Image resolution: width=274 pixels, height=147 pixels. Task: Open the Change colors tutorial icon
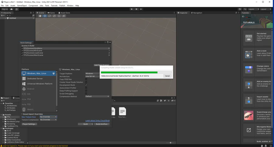point(249,69)
